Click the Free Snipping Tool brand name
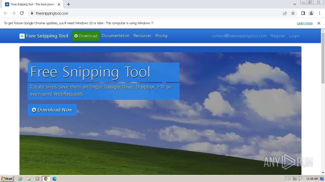Image resolution: width=325 pixels, height=182 pixels. click(x=47, y=36)
